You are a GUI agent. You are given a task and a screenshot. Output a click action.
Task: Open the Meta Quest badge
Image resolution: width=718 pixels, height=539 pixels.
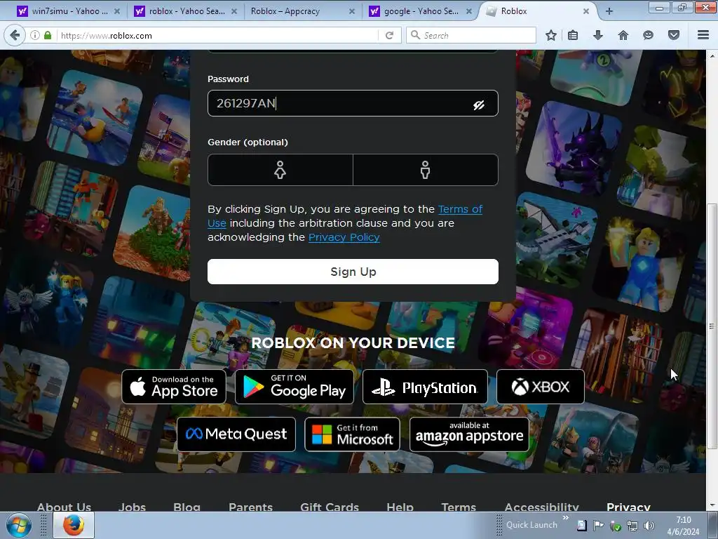tap(236, 434)
